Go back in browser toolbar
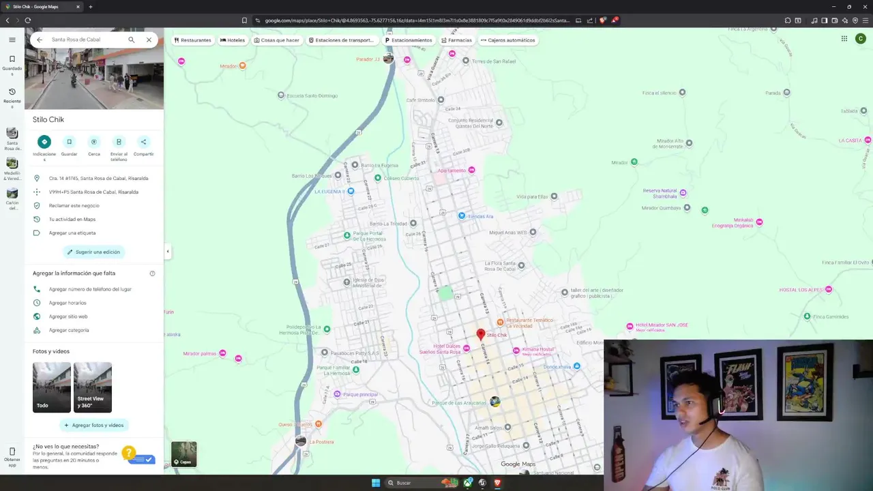873x491 pixels. pos(8,20)
